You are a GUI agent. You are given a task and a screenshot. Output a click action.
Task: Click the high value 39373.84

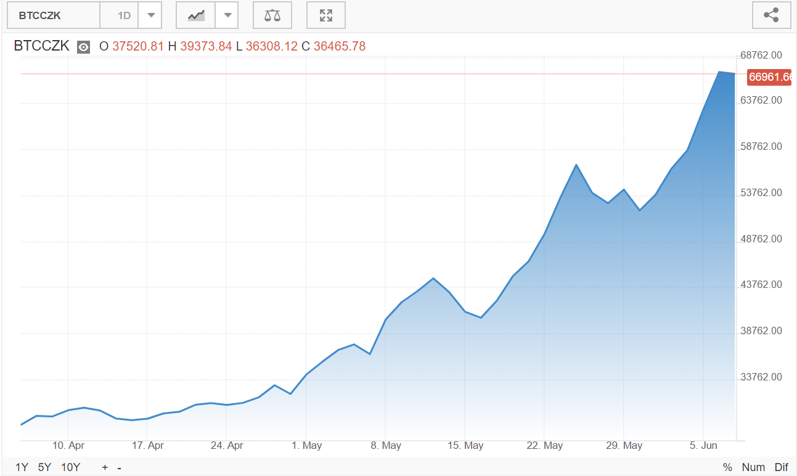206,46
